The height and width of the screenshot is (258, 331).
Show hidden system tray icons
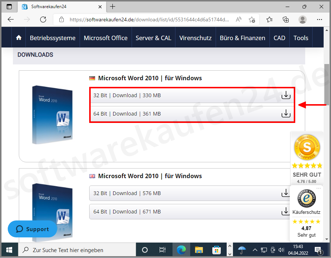point(255,250)
